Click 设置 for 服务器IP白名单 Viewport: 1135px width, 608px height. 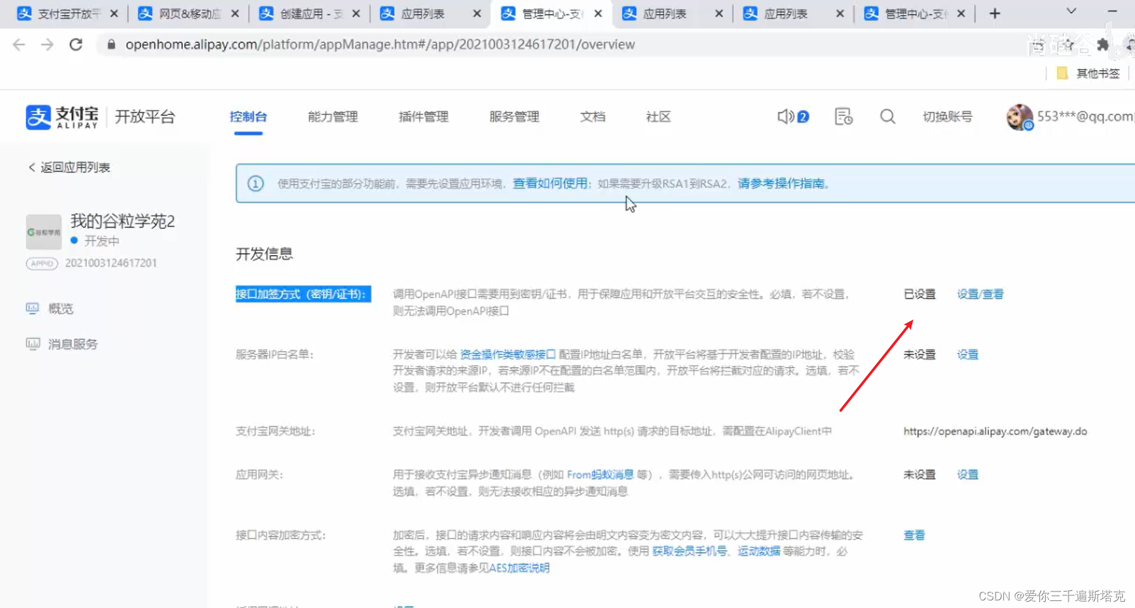tap(967, 354)
